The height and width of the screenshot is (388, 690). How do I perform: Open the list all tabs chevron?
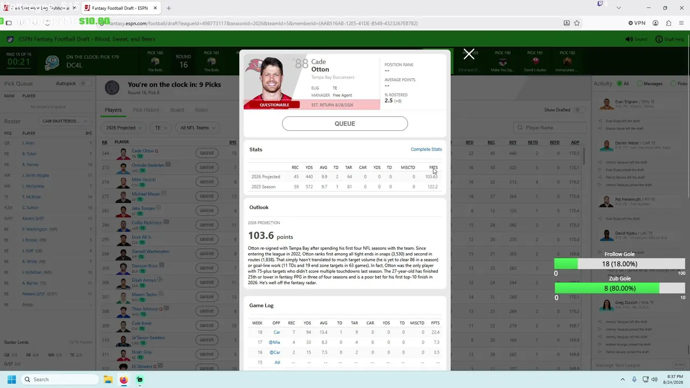[618, 8]
